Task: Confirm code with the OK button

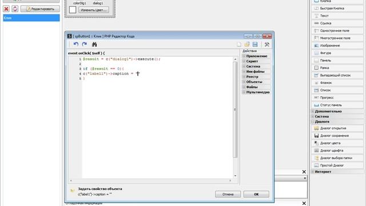Action: point(256,194)
